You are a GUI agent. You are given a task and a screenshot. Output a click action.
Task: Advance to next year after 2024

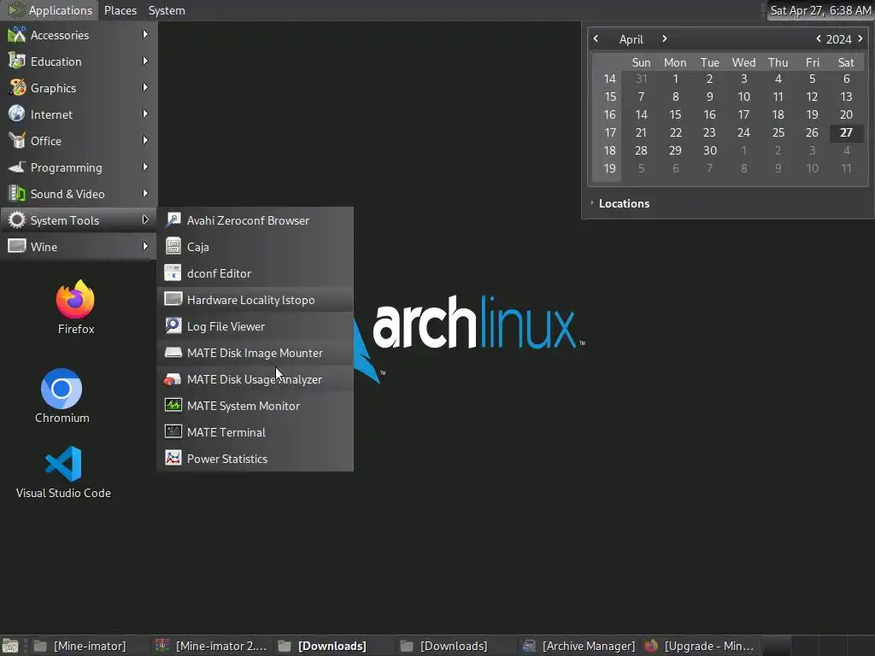tap(860, 39)
